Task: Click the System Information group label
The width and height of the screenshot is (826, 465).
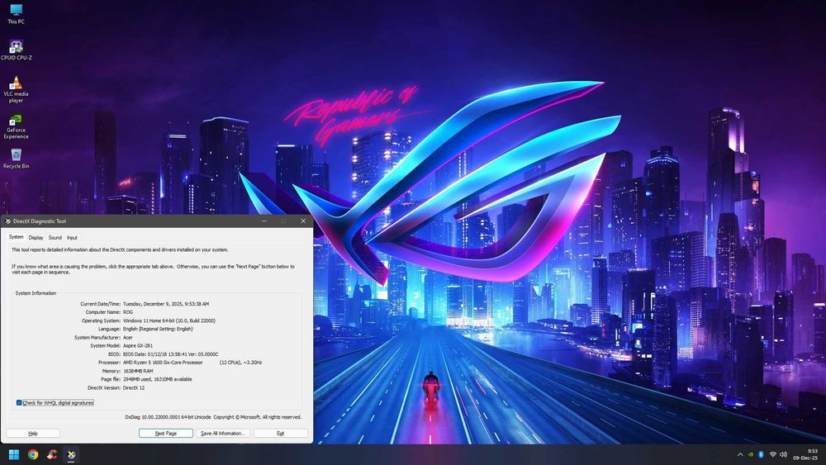Action: [36, 293]
